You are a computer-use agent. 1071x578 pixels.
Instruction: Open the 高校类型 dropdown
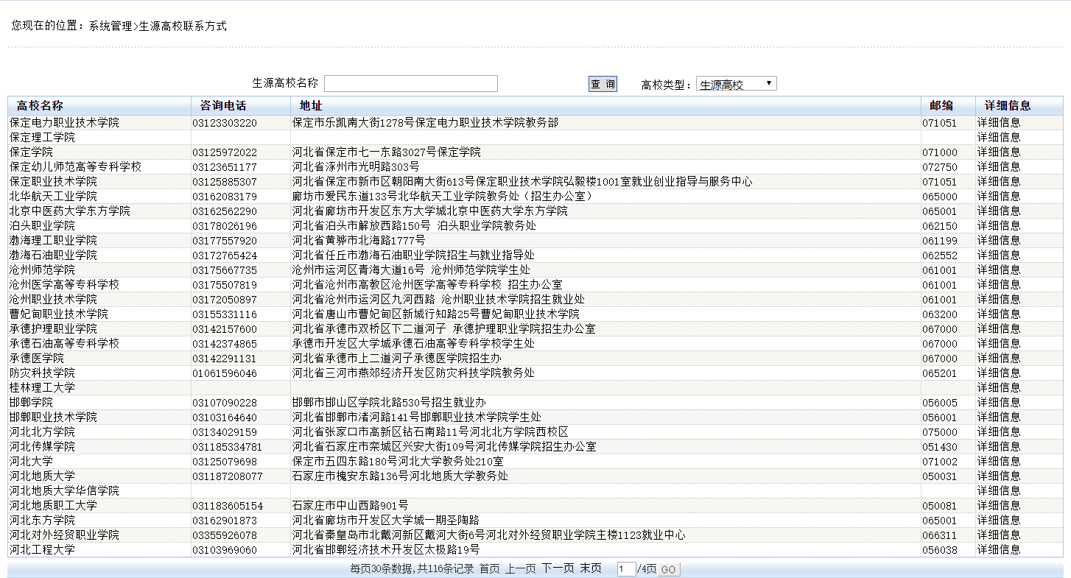click(736, 84)
